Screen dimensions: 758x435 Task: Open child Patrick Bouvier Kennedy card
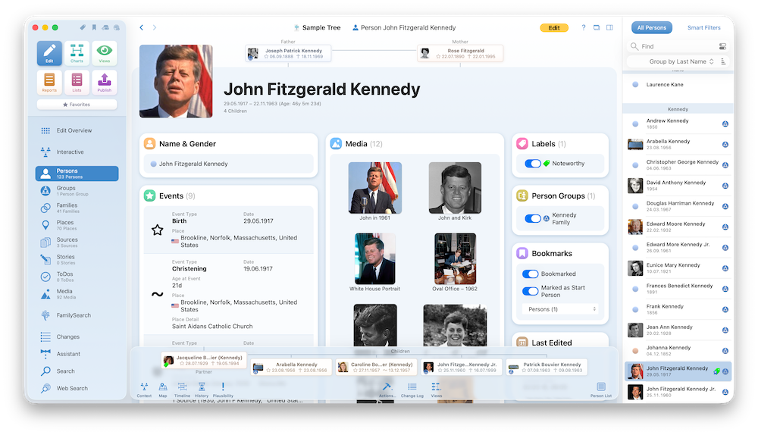[547, 368]
